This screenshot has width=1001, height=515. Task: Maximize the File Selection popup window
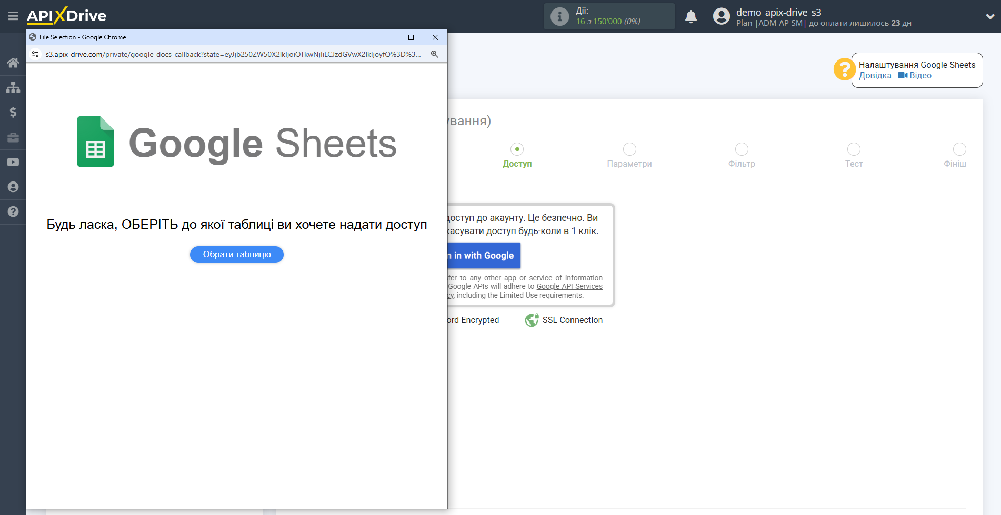tap(411, 37)
